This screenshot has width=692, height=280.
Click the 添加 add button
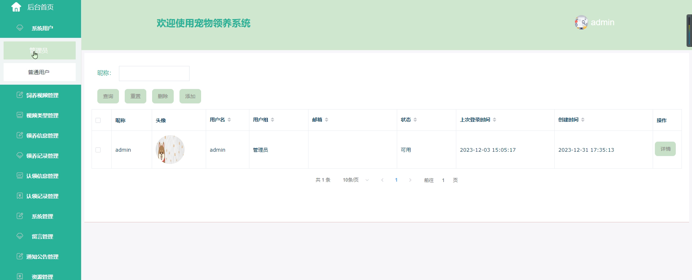coord(190,96)
